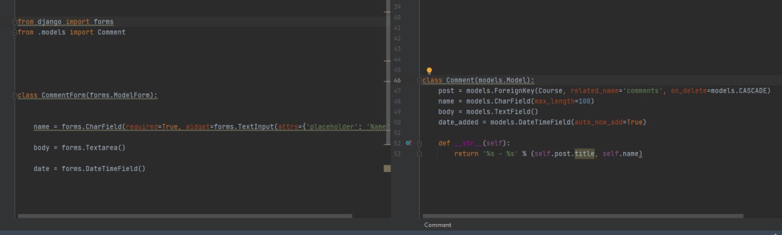
Task: Click the 'Comment' breadcrumb at the bottom
Action: coord(438,225)
